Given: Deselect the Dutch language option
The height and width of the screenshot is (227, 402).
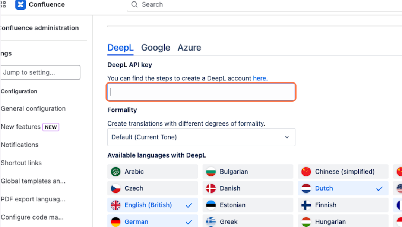Looking at the screenshot, I should pos(343,188).
